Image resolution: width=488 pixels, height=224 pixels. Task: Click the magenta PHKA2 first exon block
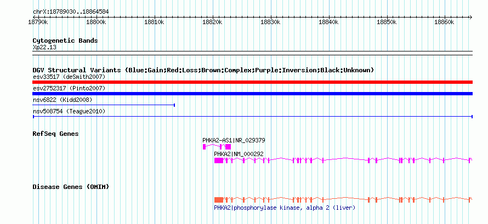219,160
